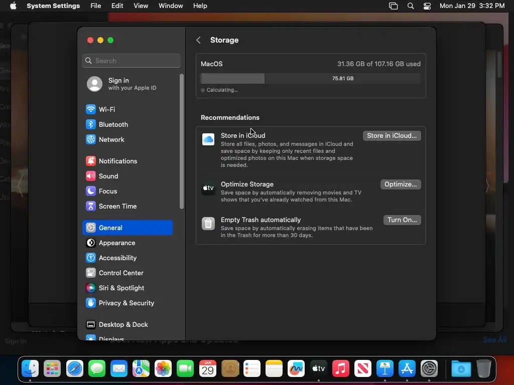
Task: Open the Window menu
Action: (x=171, y=6)
